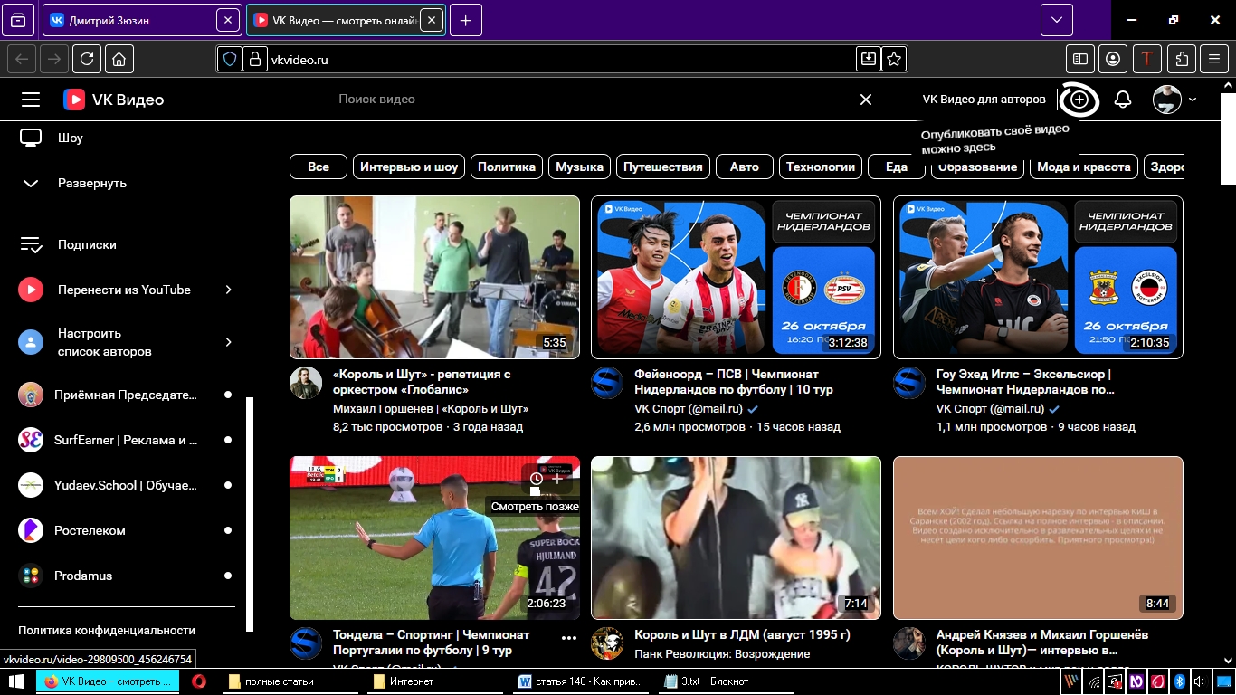Open Windows Start menu
1236x695 pixels.
click(16, 681)
